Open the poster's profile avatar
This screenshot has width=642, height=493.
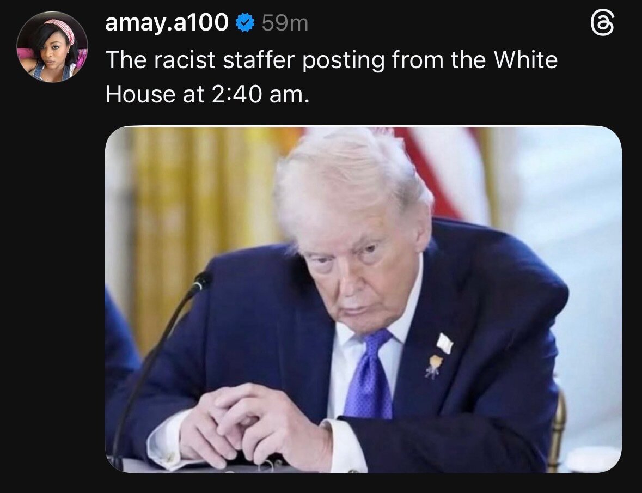(x=52, y=47)
